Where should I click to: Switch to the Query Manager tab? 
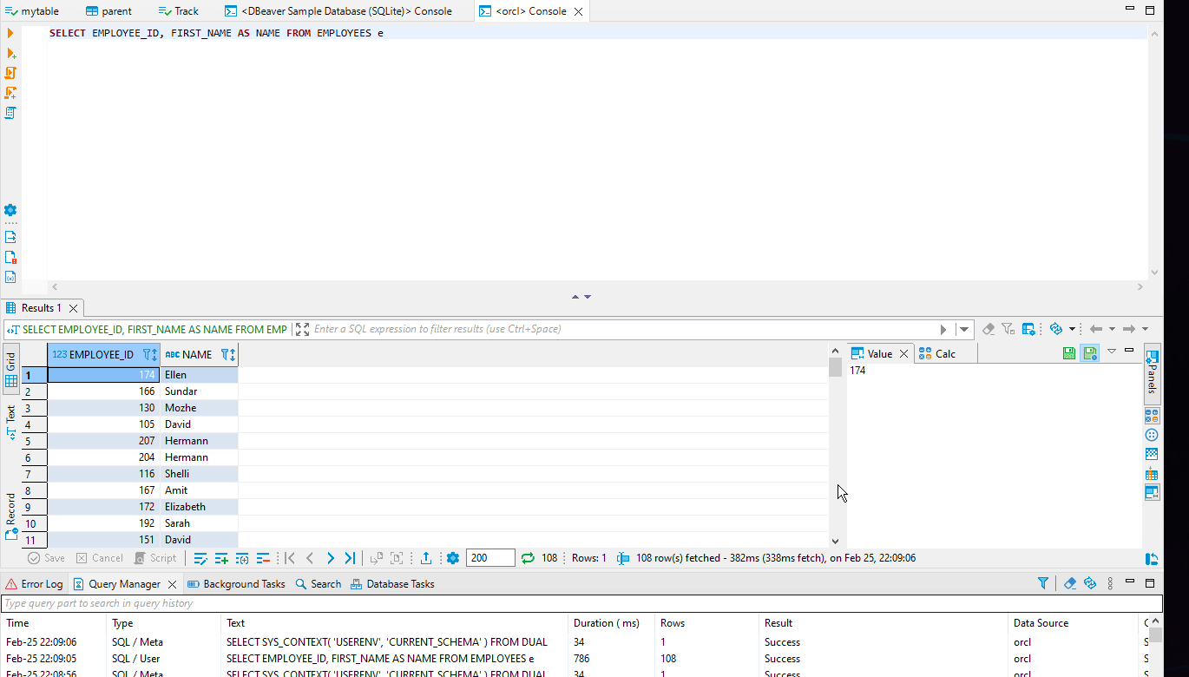124,583
